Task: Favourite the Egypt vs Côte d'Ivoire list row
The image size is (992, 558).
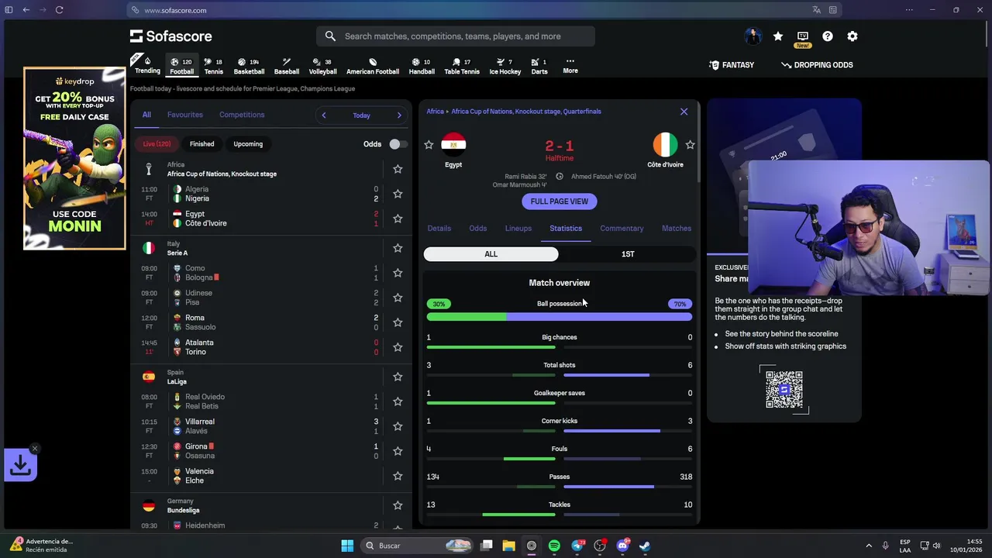Action: [x=398, y=219]
